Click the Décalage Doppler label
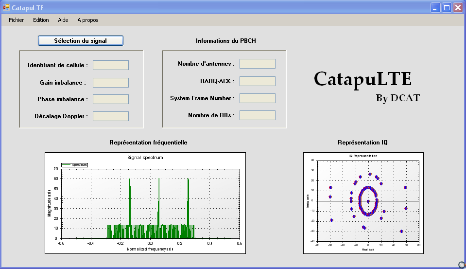This screenshot has height=269, width=466. point(61,116)
